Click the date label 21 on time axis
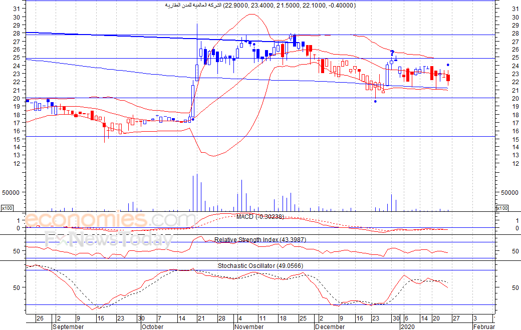Screen dimensions: 521x330 [201, 318]
